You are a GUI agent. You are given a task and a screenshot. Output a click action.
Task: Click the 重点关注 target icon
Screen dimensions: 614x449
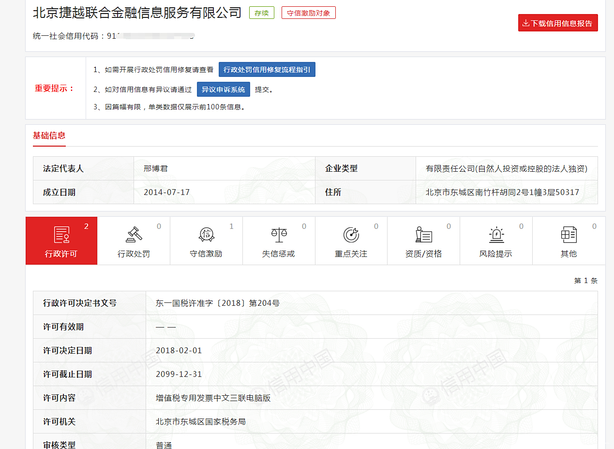351,235
